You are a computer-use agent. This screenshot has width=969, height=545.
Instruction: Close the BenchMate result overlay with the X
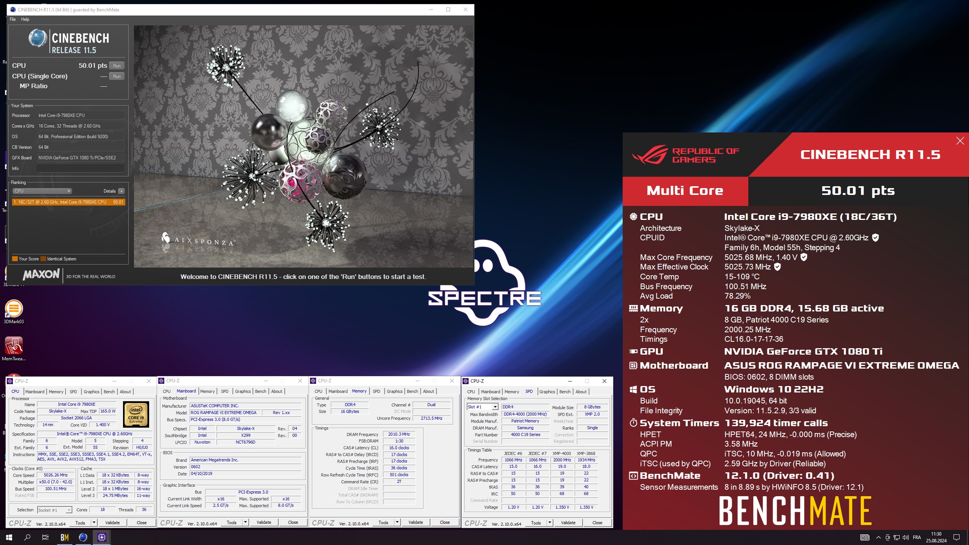click(960, 141)
